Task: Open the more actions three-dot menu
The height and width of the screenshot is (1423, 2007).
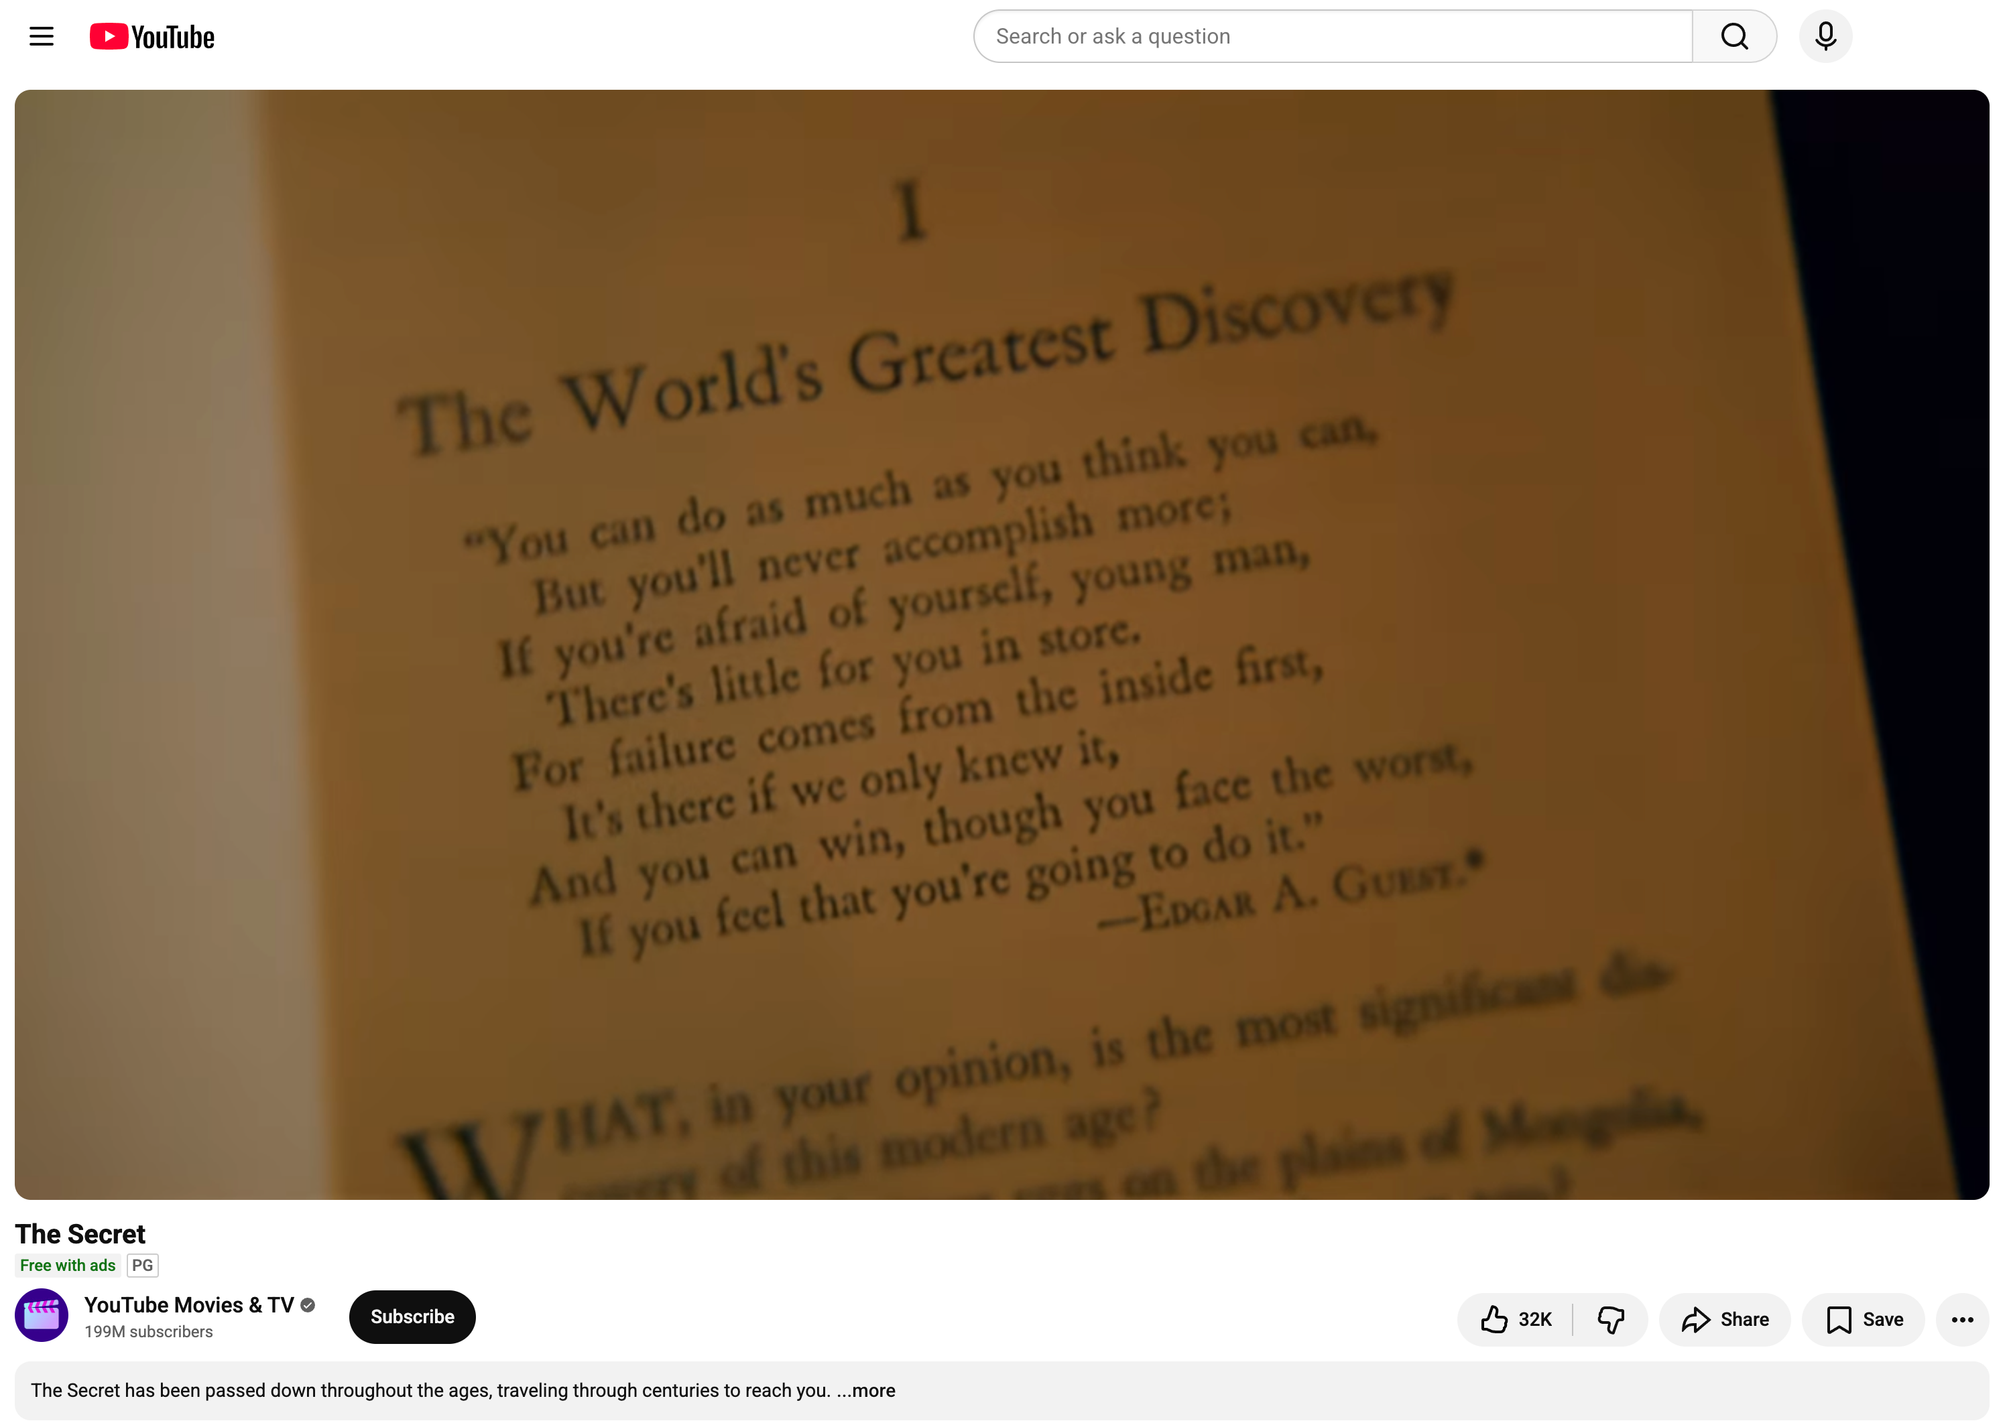Action: point(1962,1318)
